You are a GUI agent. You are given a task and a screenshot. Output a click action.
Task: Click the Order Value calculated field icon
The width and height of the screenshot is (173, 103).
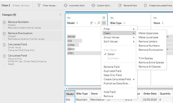5,45
